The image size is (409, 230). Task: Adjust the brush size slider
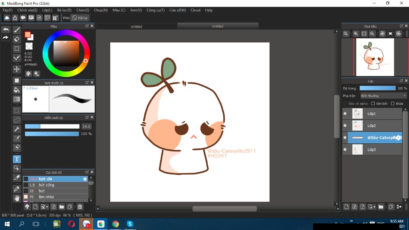(x=52, y=127)
